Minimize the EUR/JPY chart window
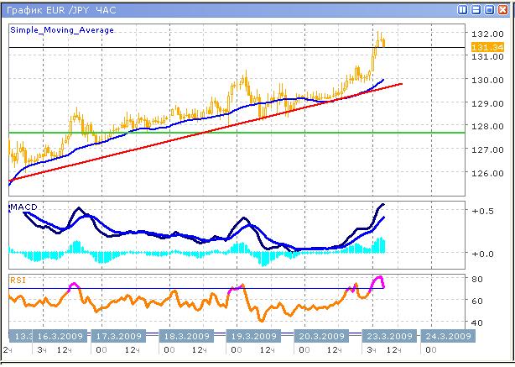The width and height of the screenshot is (515, 367). click(476, 9)
